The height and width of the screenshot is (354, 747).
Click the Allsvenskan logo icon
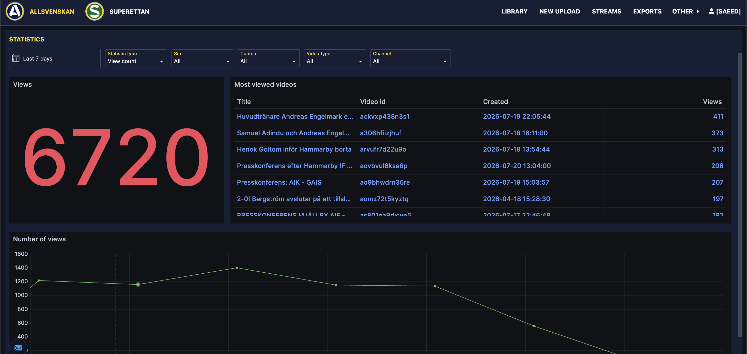[x=15, y=11]
